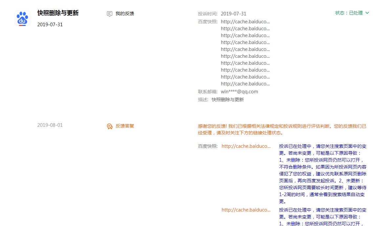The width and height of the screenshot is (380, 226).
Task: Click the orange 反馈答复 chat icon
Action: pos(110,126)
